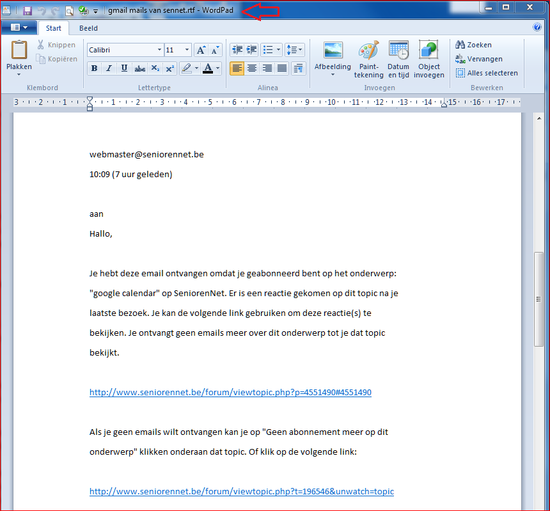Switch to the Beeld tab
Image resolution: width=550 pixels, height=511 pixels.
(x=88, y=28)
